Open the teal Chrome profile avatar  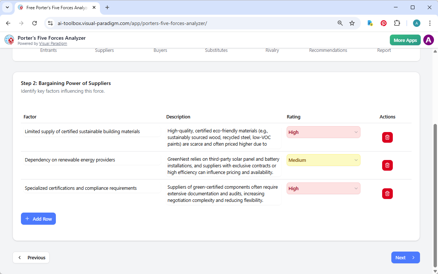click(416, 23)
